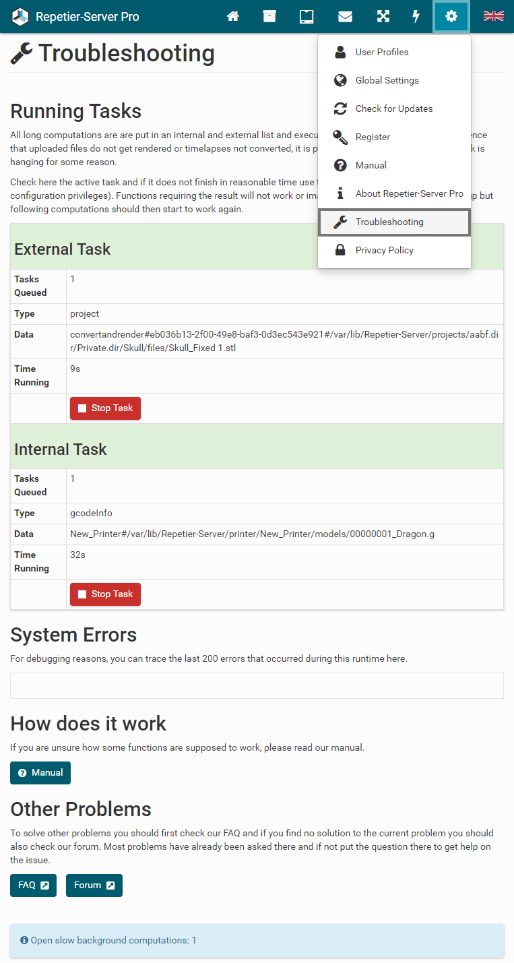514x963 pixels.
Task: Click the Repetier-Server Pro logo
Action: tap(75, 16)
